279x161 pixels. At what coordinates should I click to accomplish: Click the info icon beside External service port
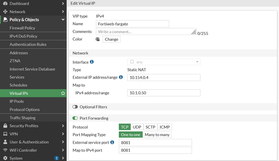tap(112, 142)
